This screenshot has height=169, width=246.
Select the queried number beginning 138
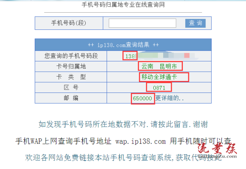(130, 56)
